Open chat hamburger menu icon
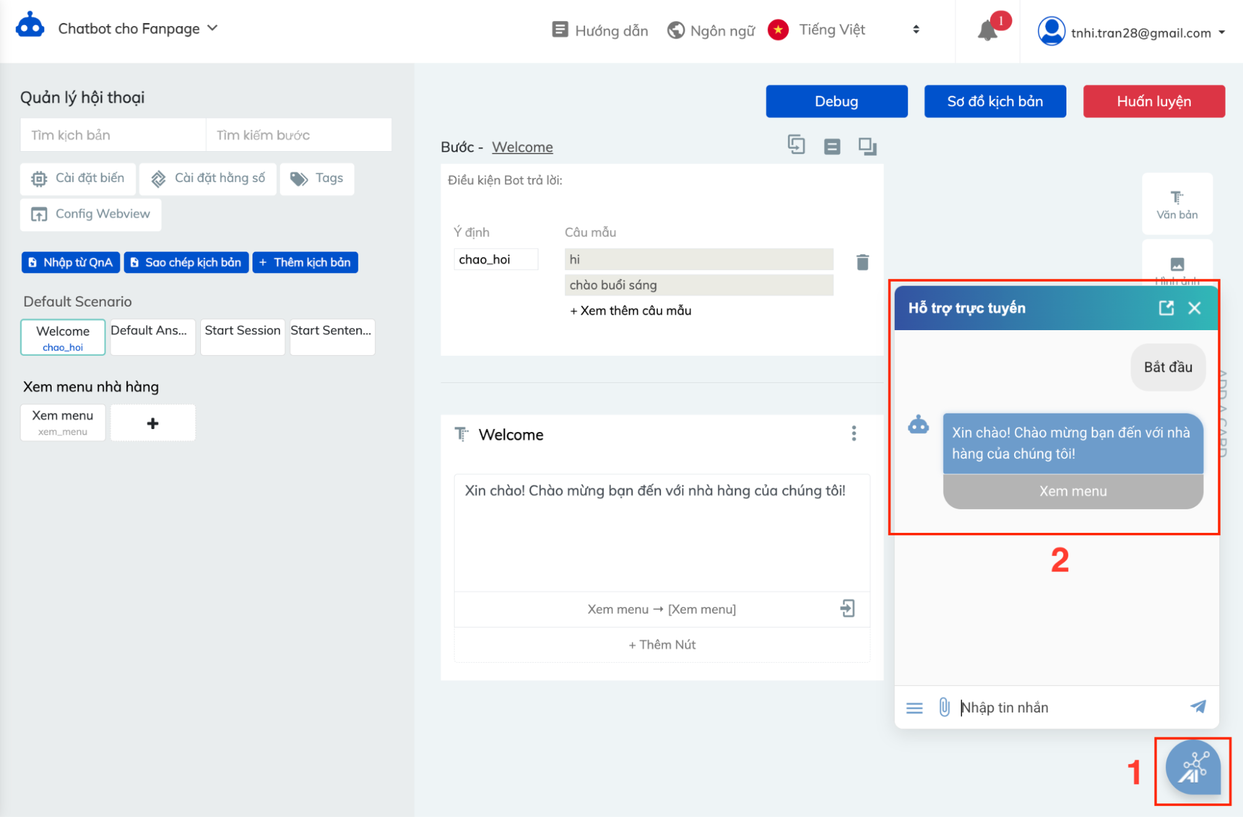The image size is (1243, 817). [x=914, y=708]
